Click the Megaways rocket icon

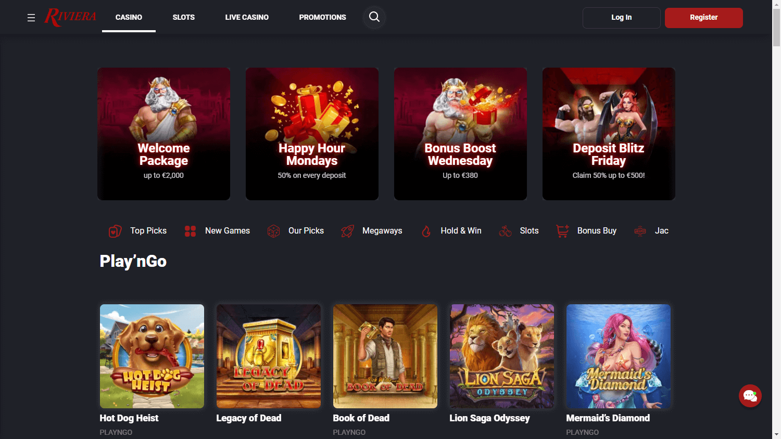coord(347,230)
